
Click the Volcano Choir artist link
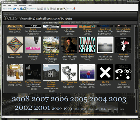pyautogui.click(x=15, y=82)
